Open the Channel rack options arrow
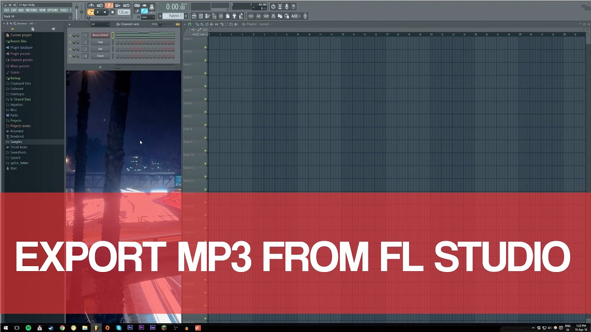This screenshot has width=591, height=332. [x=69, y=24]
